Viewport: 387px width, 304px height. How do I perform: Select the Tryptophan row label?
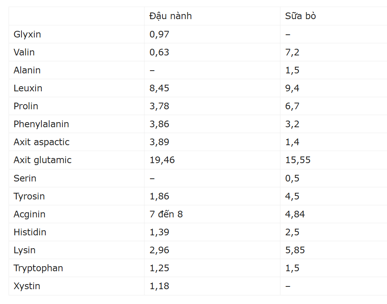[38, 268]
